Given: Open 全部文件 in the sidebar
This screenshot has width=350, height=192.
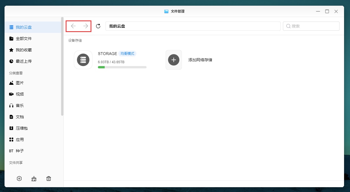Looking at the screenshot, I should [x=24, y=39].
